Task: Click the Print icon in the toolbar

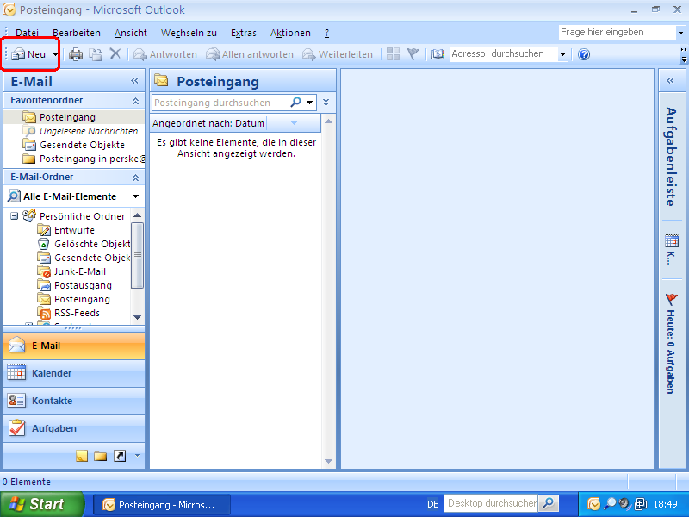Action: [x=76, y=53]
